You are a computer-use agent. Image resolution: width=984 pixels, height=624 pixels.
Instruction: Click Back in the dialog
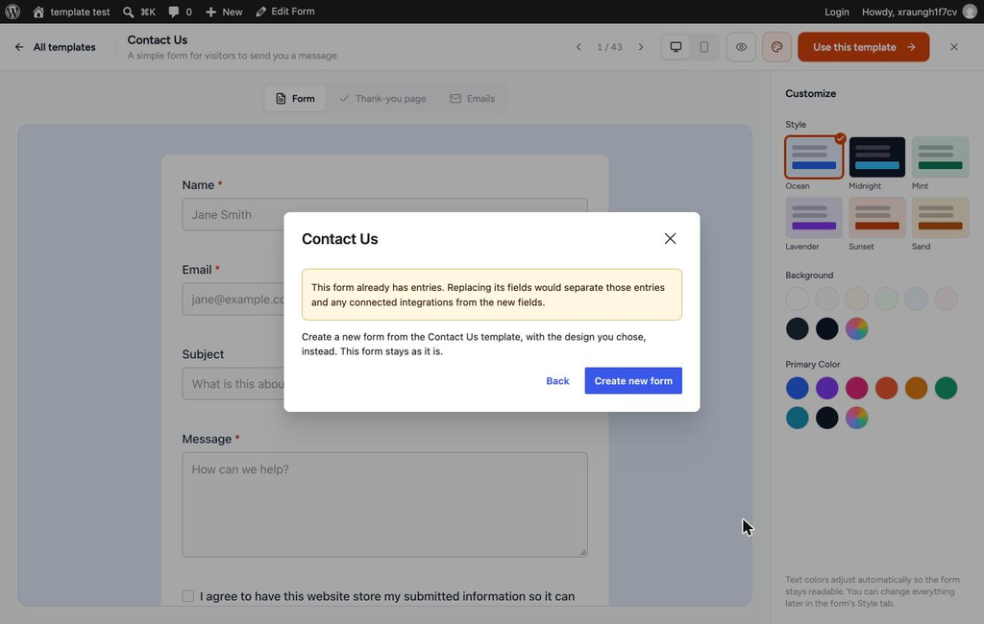[557, 381]
